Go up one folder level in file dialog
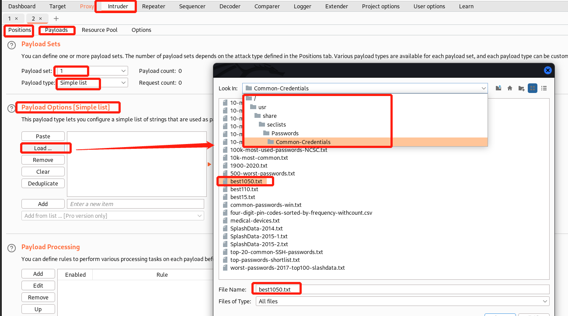This screenshot has width=568, height=316. click(x=498, y=88)
